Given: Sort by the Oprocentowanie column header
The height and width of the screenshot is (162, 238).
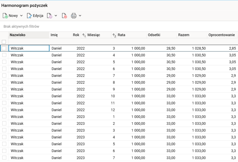Looking at the screenshot, I should (x=221, y=35).
